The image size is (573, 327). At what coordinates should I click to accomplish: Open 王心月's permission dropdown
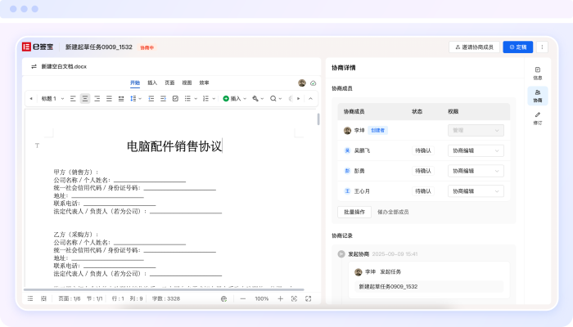476,190
